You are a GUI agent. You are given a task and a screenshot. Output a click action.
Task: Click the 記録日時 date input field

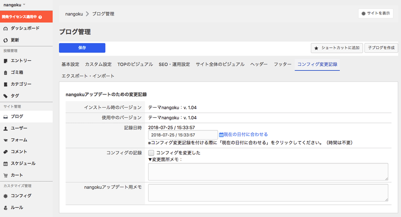point(183,135)
